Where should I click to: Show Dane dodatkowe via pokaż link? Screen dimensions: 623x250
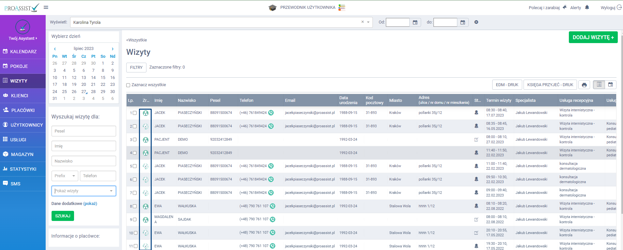[90, 204]
